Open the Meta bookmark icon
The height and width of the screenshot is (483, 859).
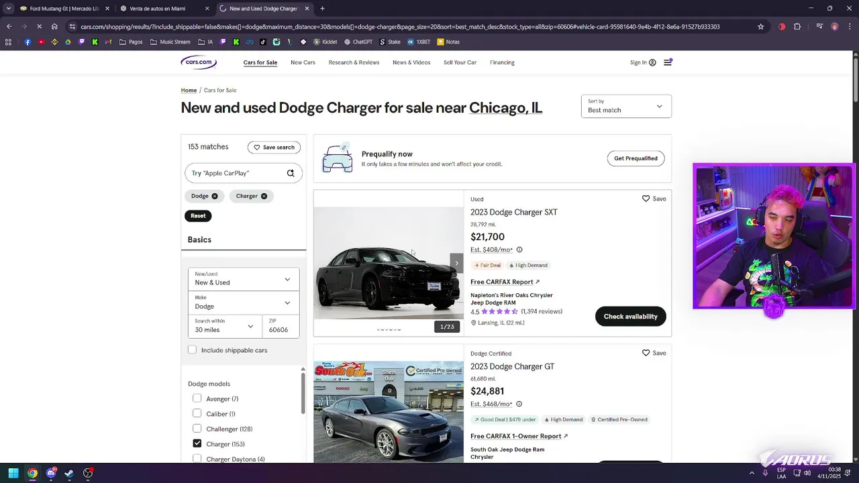click(249, 42)
